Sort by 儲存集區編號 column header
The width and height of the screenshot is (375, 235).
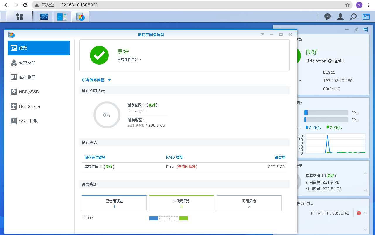tap(95, 158)
